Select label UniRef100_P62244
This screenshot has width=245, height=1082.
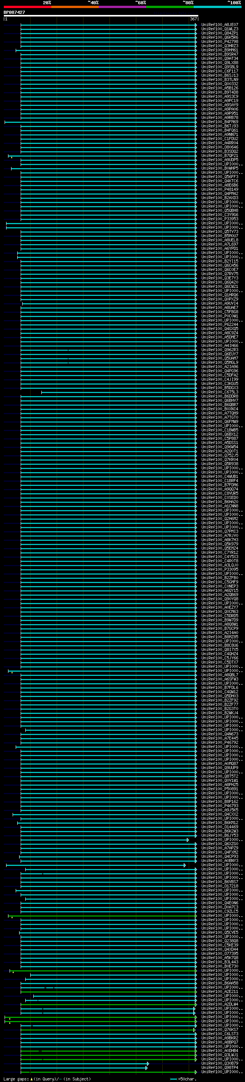pos(220,325)
